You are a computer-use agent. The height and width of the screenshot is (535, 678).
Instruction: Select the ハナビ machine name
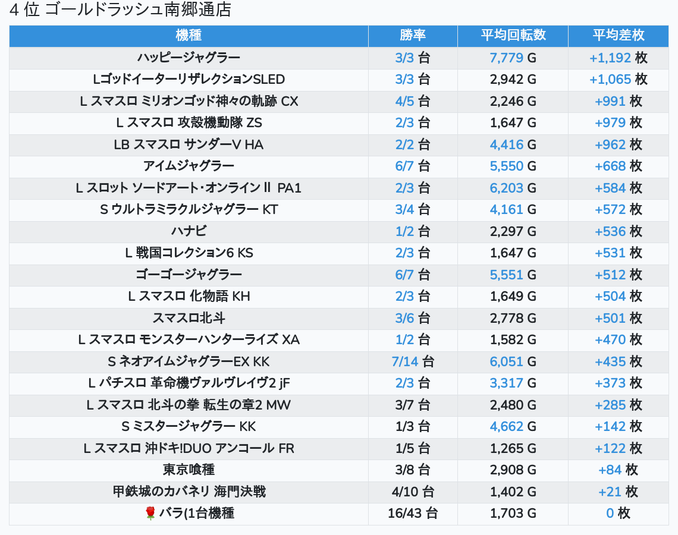click(x=189, y=231)
